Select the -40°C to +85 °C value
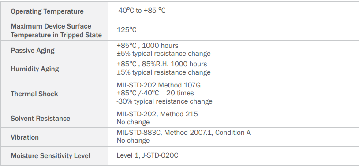Viewport: 359px width, 166px height. pos(141,11)
